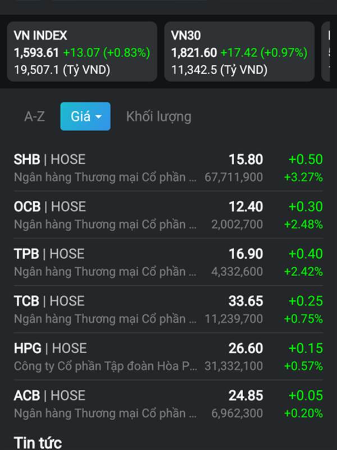Click the OCB +2.48% change
This screenshot has width=337, height=450.
click(303, 225)
